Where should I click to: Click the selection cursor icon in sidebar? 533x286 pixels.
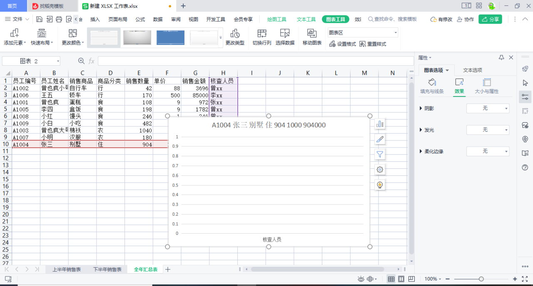[x=525, y=83]
